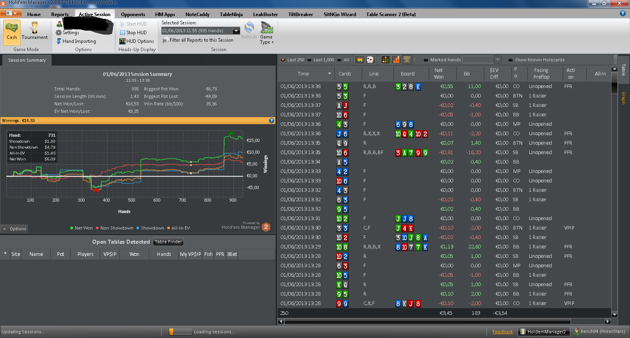Click Stop HUD button
This screenshot has height=338, width=630.
coord(133,33)
